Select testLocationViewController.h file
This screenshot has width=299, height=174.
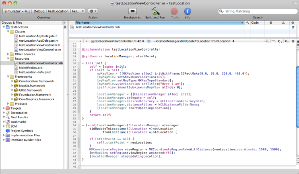point(39,45)
